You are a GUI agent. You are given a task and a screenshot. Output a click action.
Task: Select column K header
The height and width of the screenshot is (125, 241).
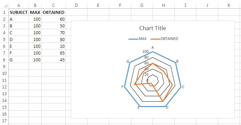click(229, 5)
